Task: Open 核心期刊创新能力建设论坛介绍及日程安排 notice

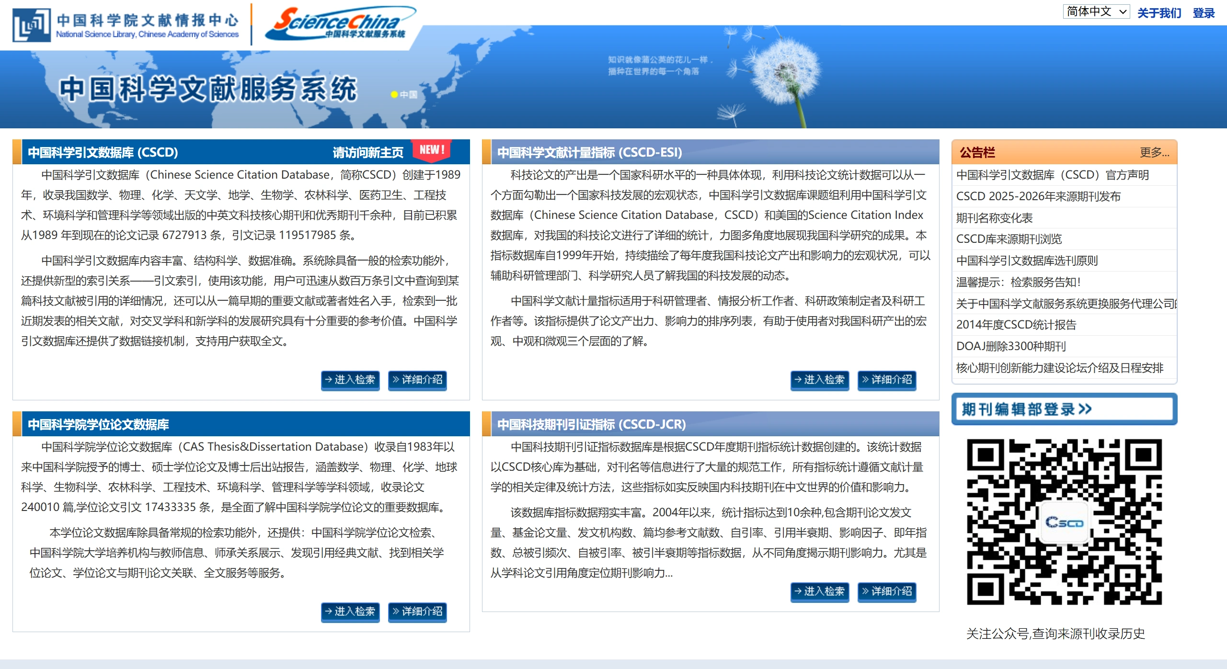Action: pos(1060,368)
